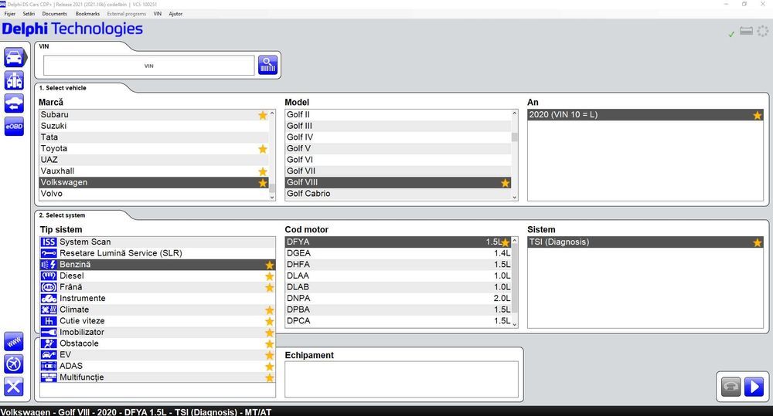Open the External programs menu
The height and width of the screenshot is (416, 773).
(x=126, y=14)
